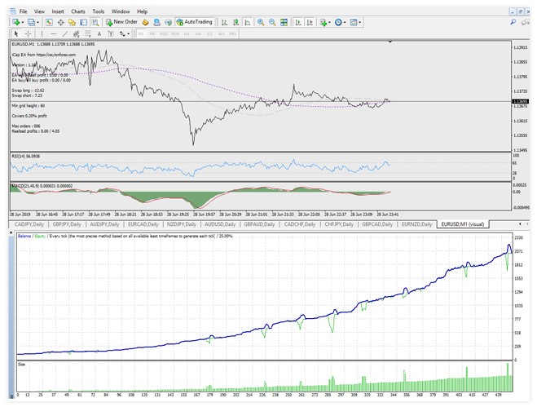Open the Help menu
Image resolution: width=537 pixels, height=407 pixels.
coord(142,11)
